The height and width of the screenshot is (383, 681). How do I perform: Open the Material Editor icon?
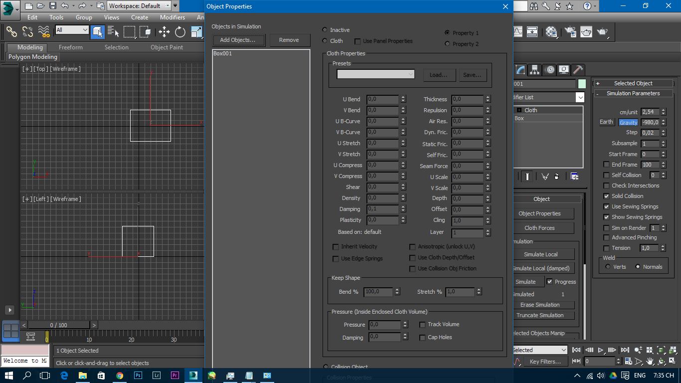[x=551, y=32]
